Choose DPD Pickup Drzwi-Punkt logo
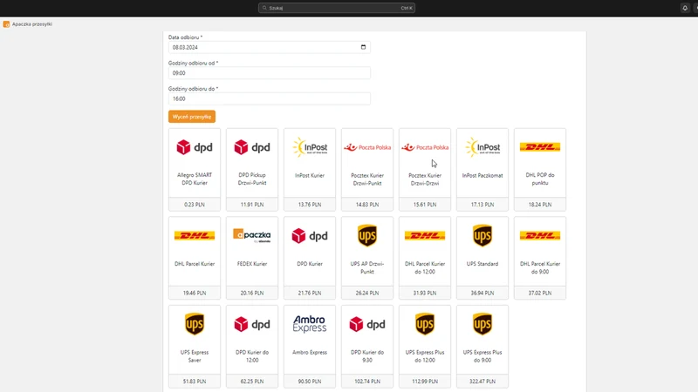 pos(252,147)
